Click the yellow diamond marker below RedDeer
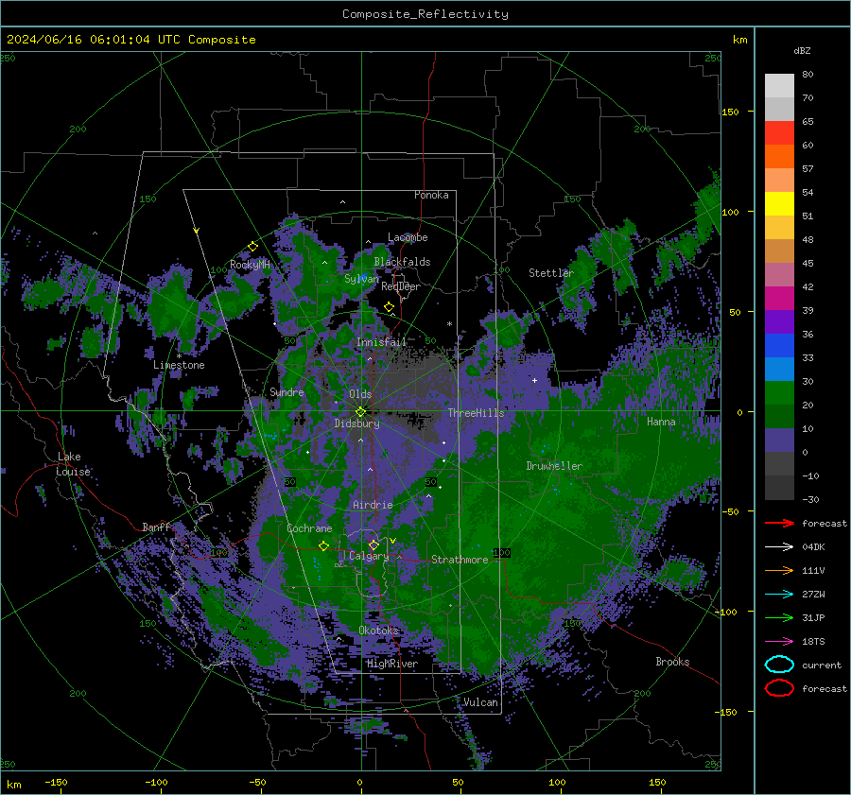This screenshot has width=851, height=795. click(389, 307)
